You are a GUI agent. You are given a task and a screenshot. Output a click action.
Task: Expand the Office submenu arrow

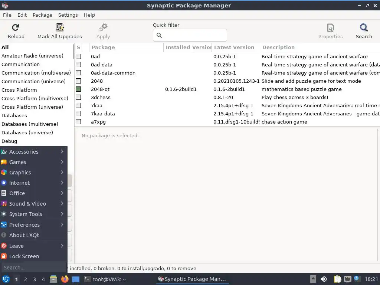tap(62, 193)
